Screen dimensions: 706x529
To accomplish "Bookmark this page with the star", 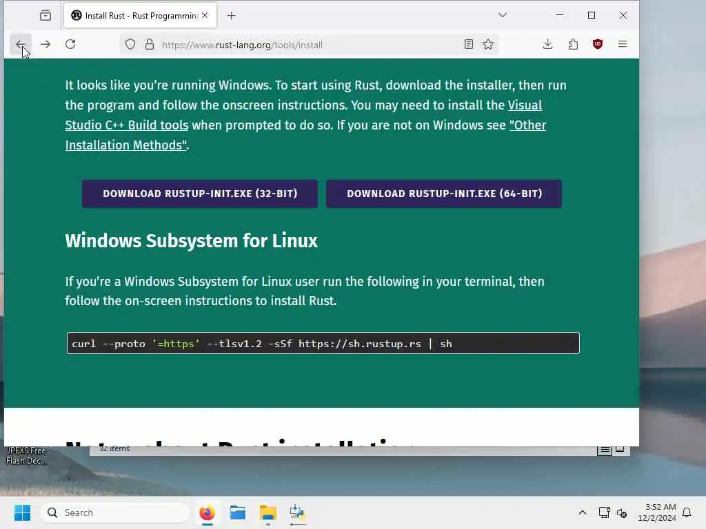I will coord(488,44).
